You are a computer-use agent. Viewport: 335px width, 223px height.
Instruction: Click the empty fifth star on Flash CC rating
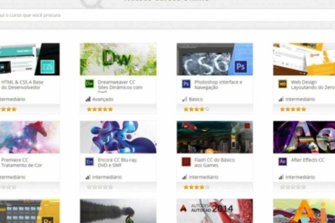click(x=207, y=187)
